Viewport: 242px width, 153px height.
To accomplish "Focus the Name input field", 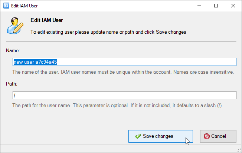I will 124,62.
